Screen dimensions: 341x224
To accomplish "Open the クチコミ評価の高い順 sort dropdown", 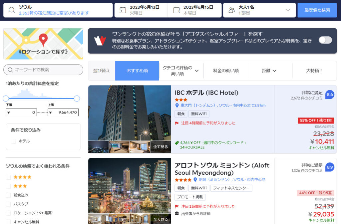I will pyautogui.click(x=181, y=71).
